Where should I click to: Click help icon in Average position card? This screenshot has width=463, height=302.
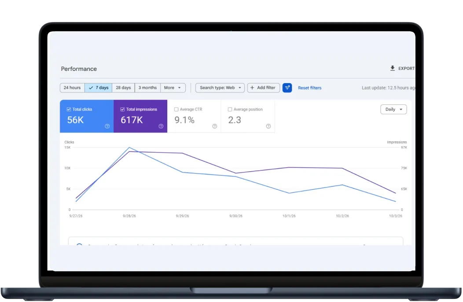(x=268, y=126)
